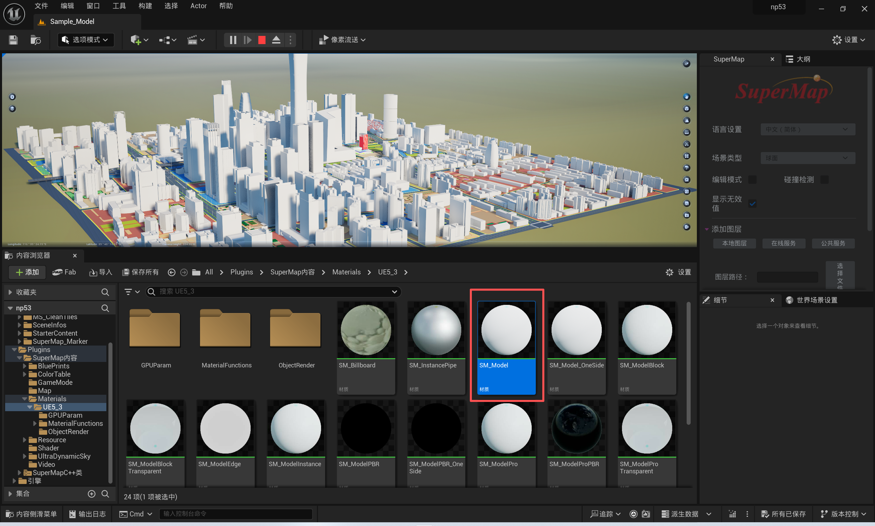875x526 pixels.
Task: Switch to the 世界场景设置 tab
Action: tap(816, 300)
